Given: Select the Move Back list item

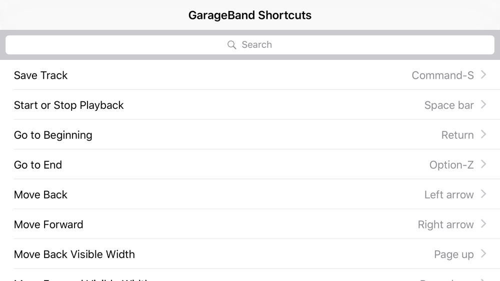Looking at the screenshot, I should click(x=40, y=195).
